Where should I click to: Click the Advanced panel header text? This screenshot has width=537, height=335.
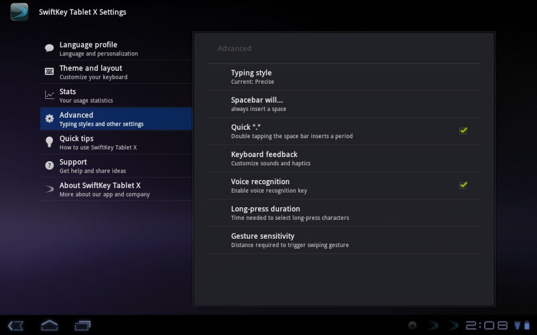pyautogui.click(x=234, y=49)
